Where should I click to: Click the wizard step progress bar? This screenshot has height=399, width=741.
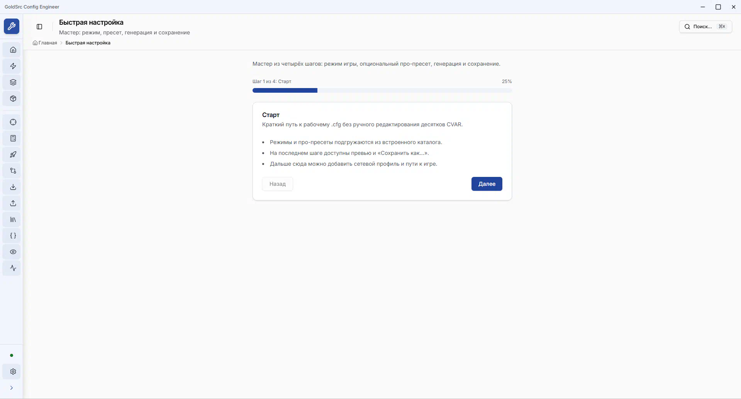382,90
